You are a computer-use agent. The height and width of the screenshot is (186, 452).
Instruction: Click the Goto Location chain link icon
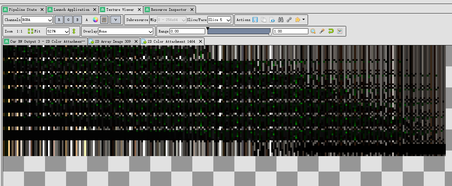click(289, 20)
